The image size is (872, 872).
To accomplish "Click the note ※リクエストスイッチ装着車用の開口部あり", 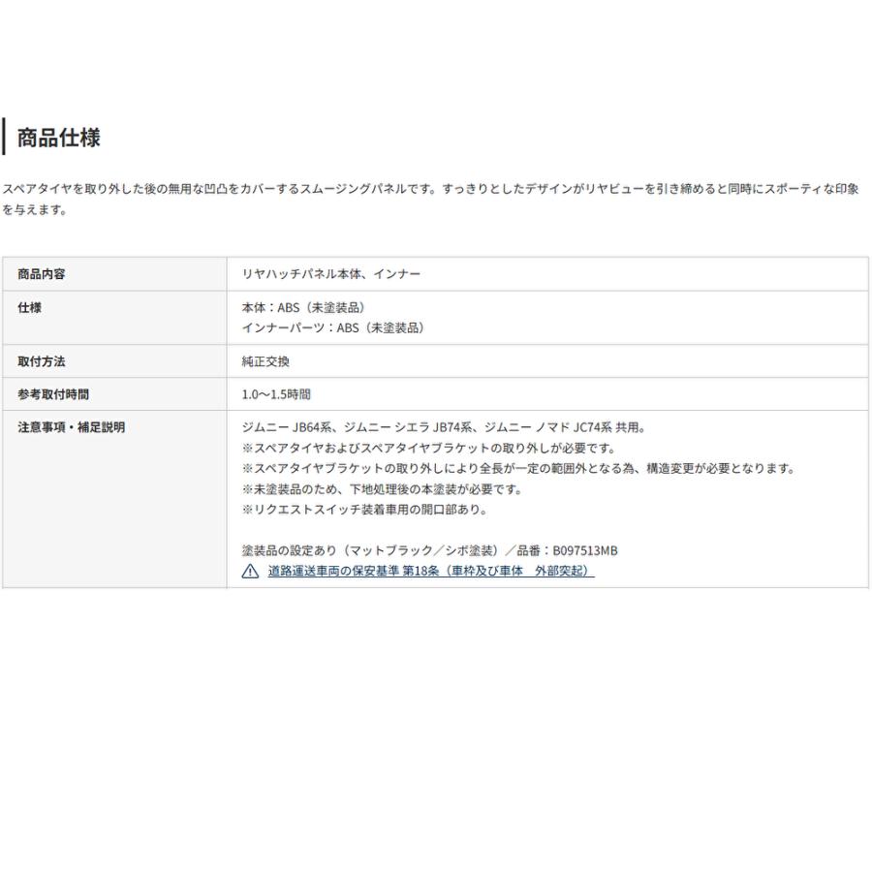I will coord(365,510).
